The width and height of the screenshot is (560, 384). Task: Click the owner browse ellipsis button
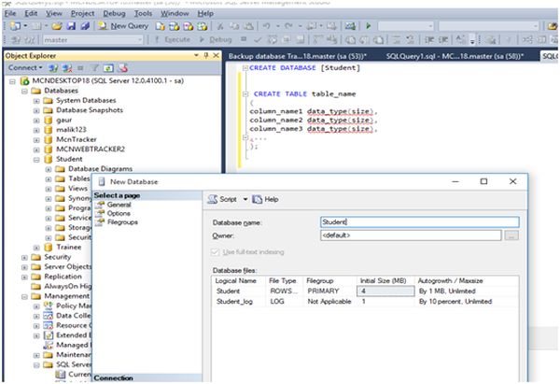coord(511,236)
